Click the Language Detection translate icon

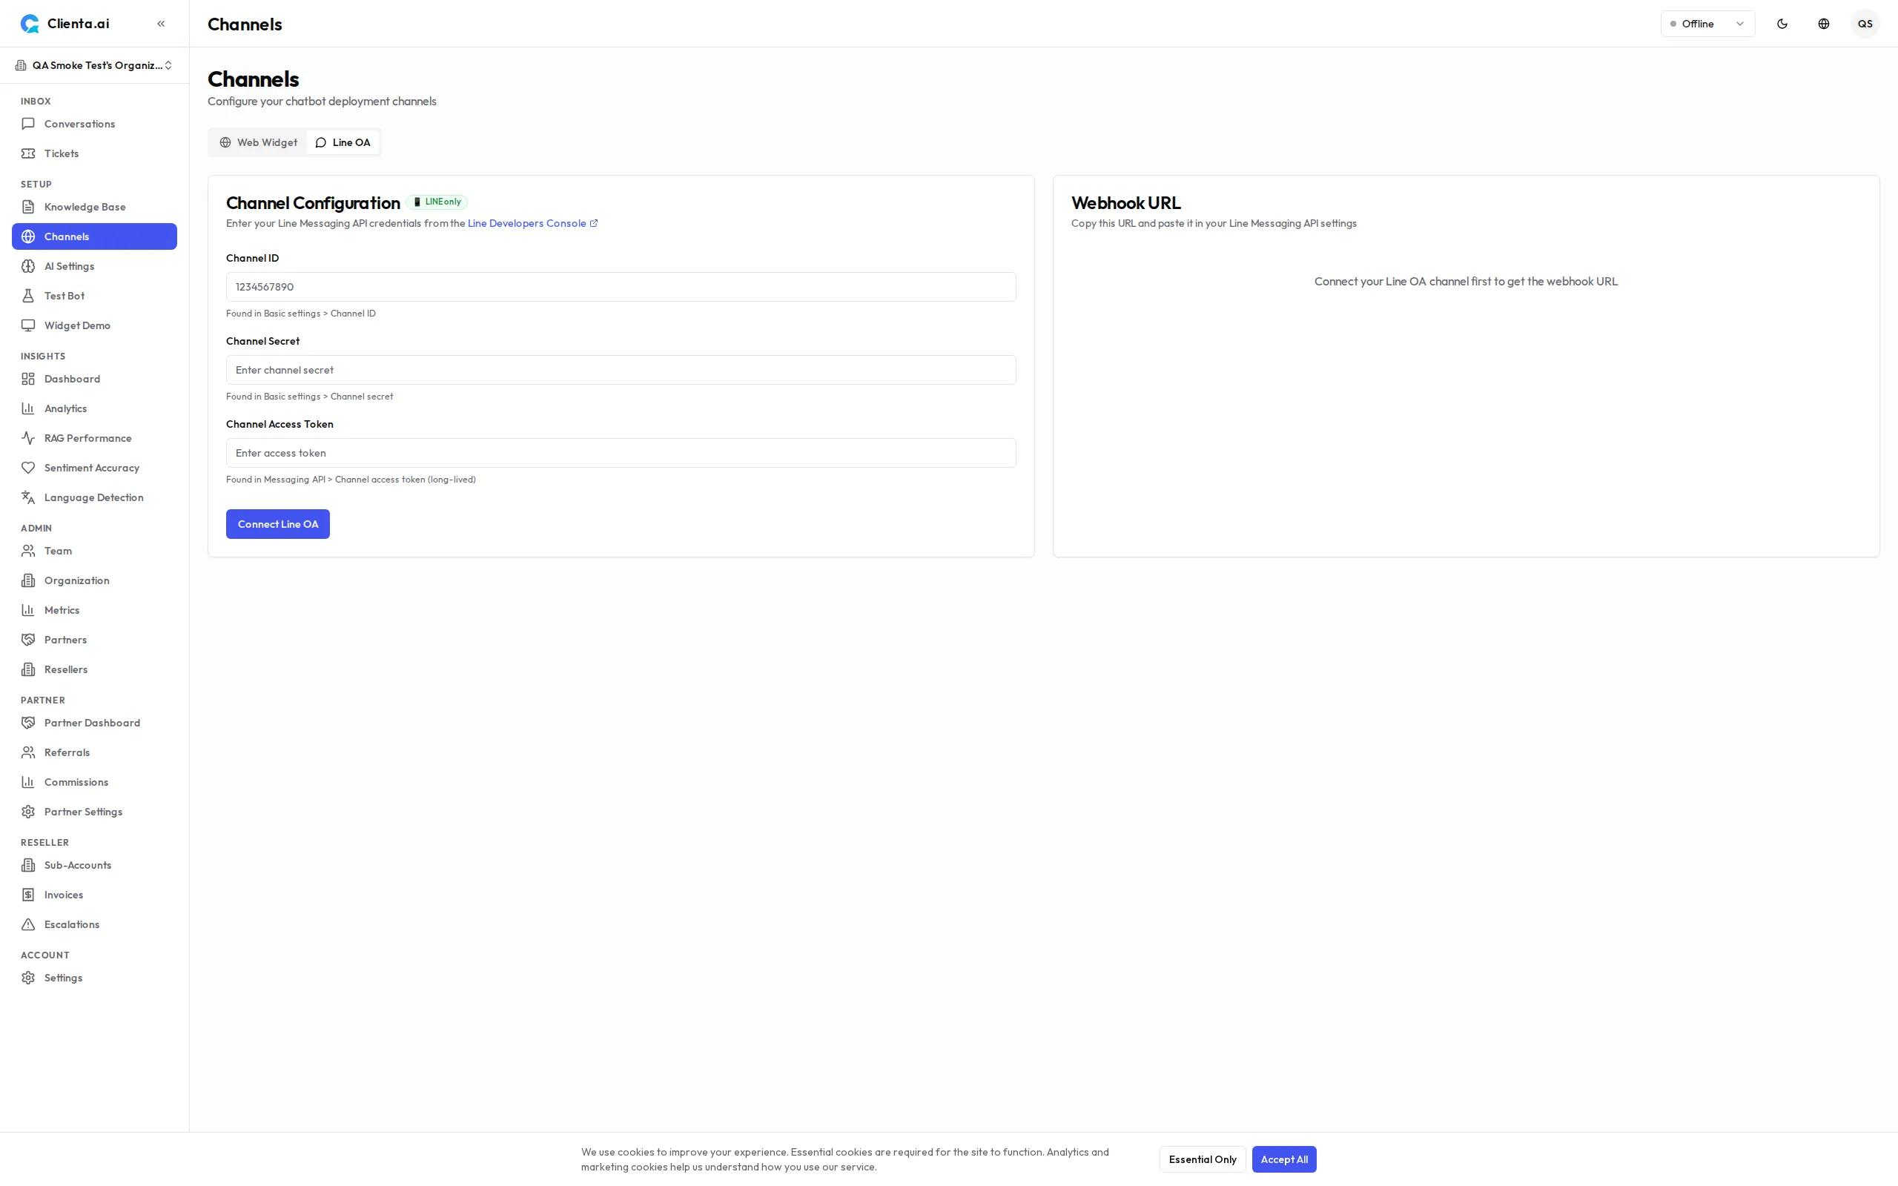tap(28, 497)
